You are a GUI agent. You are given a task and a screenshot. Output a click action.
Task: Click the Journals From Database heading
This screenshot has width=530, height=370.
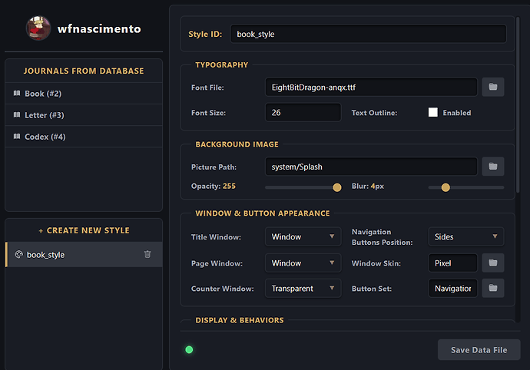click(84, 71)
